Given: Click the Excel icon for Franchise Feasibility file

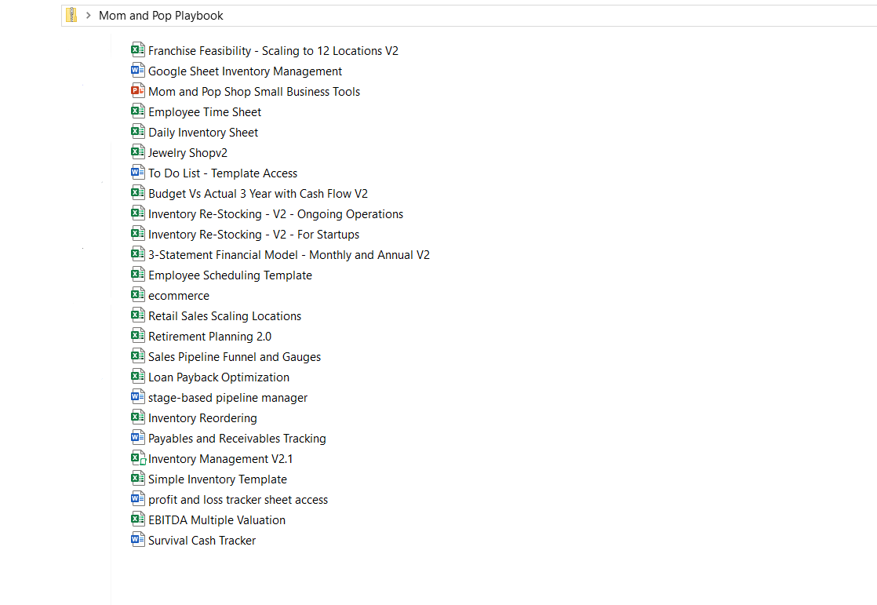Looking at the screenshot, I should pos(137,49).
